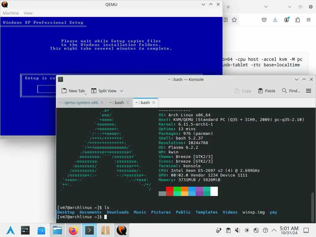316x237 pixels.
Task: Click the Kernel line in neofetch output
Action: tap(185, 124)
